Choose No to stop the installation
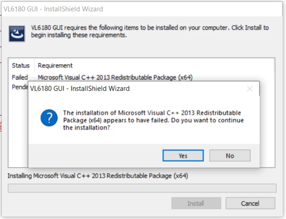The width and height of the screenshot is (286, 219). [x=230, y=156]
